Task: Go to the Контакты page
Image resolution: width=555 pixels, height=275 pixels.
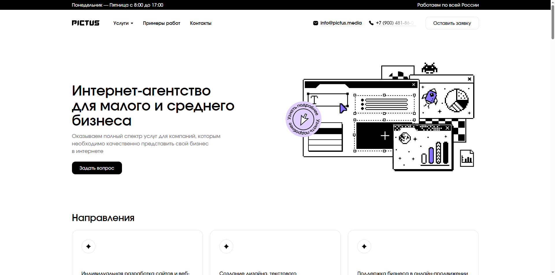Action: pos(201,23)
